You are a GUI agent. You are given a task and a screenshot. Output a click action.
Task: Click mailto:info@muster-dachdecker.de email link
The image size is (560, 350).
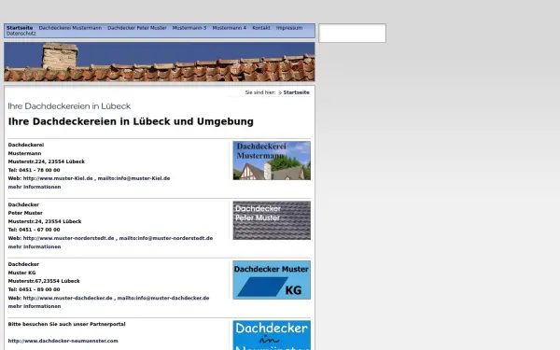(163, 298)
